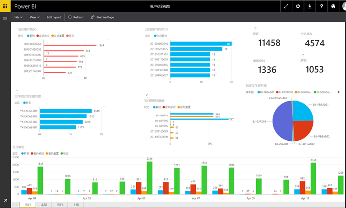This screenshot has width=346, height=208.
Task: Click the BJ-PBSAD01 legend color dot
Action: coord(258,92)
